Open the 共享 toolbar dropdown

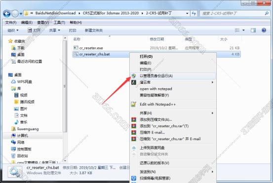pos(54,31)
